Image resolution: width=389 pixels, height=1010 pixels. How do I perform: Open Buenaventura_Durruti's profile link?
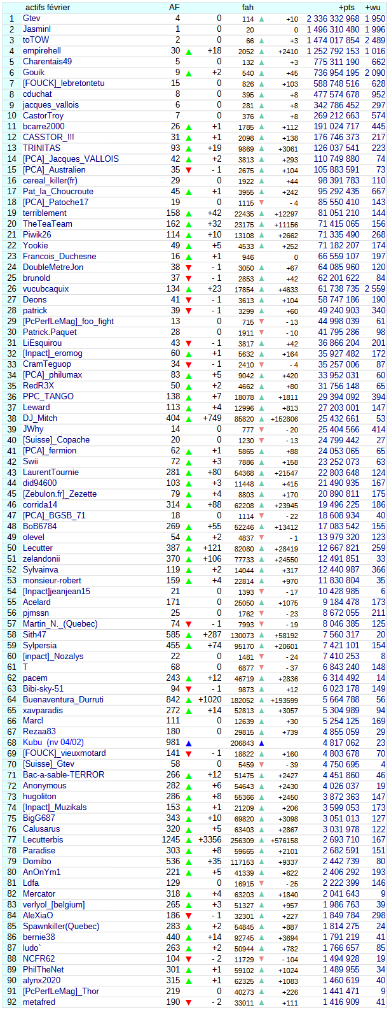point(63,699)
